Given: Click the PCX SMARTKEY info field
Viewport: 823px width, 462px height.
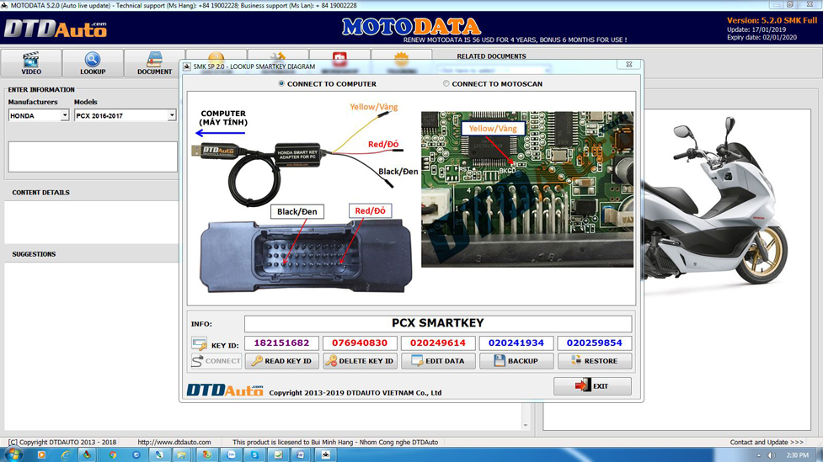Looking at the screenshot, I should (x=438, y=323).
